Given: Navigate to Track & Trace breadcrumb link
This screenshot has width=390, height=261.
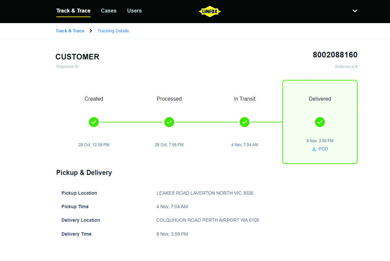Looking at the screenshot, I should [70, 31].
